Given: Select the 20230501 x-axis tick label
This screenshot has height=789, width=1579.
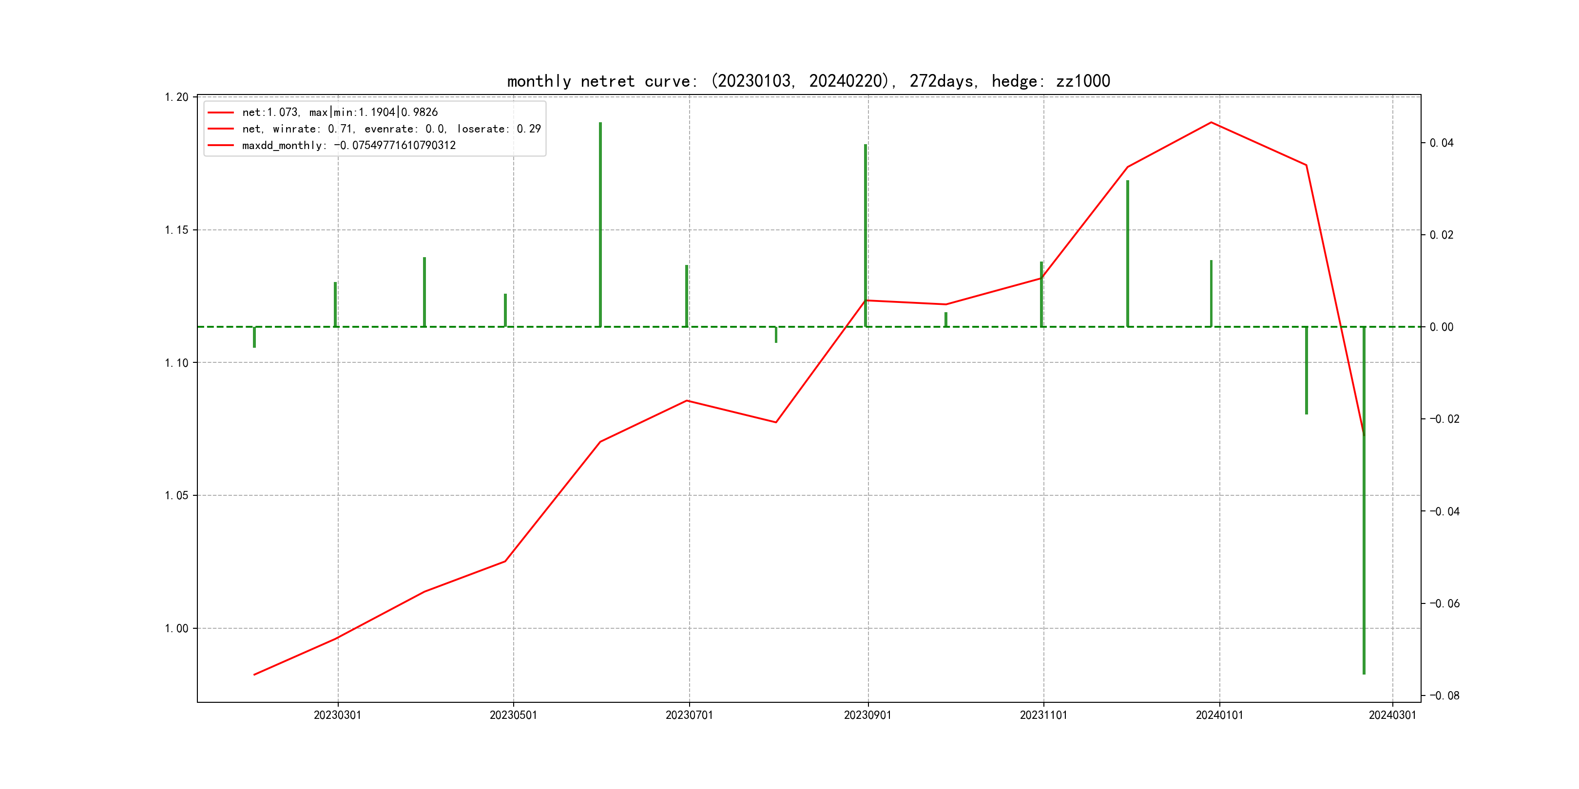Looking at the screenshot, I should (513, 715).
